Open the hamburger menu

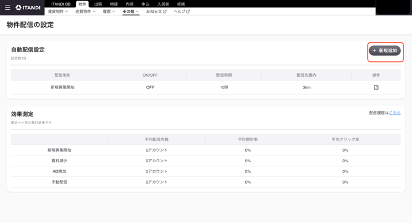pyautogui.click(x=7, y=7)
